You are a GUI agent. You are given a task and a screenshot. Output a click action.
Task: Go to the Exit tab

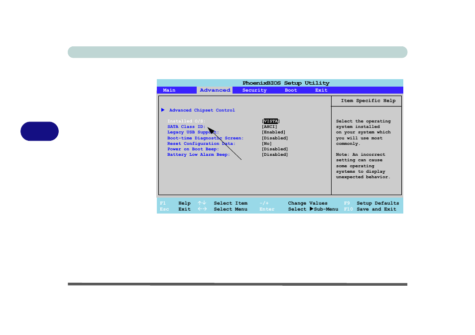pyautogui.click(x=321, y=90)
